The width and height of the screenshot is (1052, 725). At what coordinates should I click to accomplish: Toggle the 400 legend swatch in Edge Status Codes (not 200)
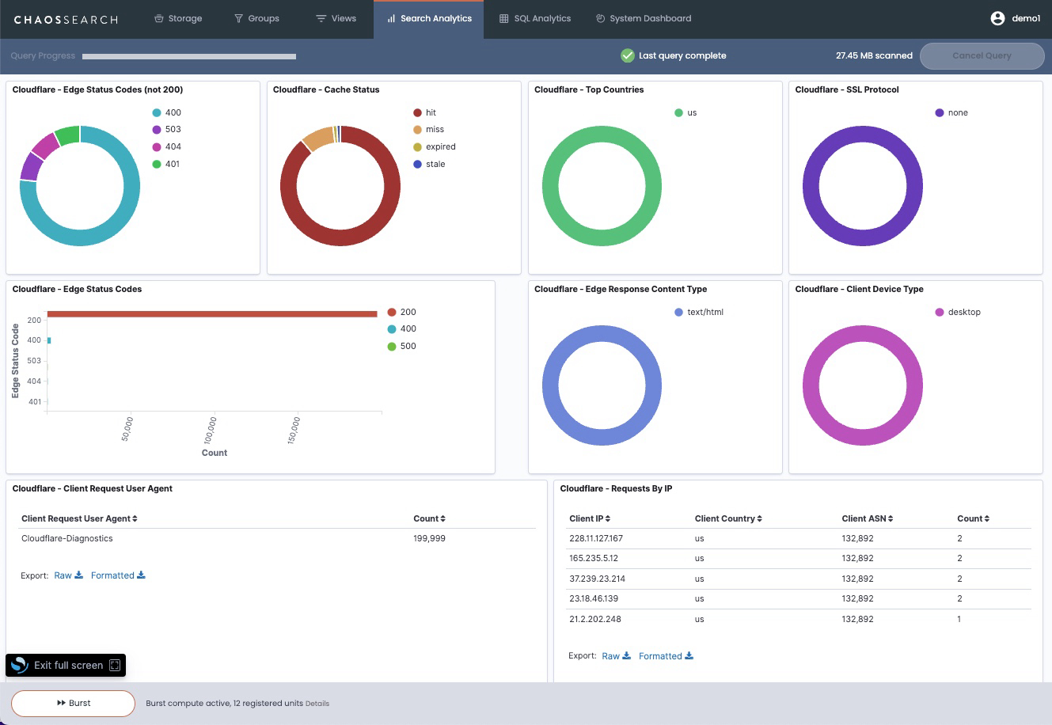coord(157,112)
